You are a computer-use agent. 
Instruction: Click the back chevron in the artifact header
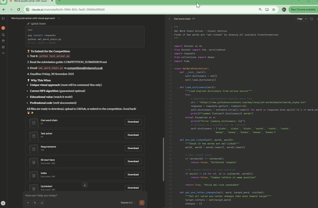[169, 19]
